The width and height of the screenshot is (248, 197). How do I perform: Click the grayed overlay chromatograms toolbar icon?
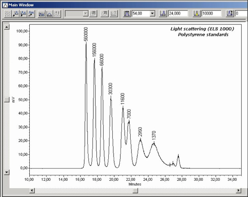pyautogui.click(x=8, y=14)
